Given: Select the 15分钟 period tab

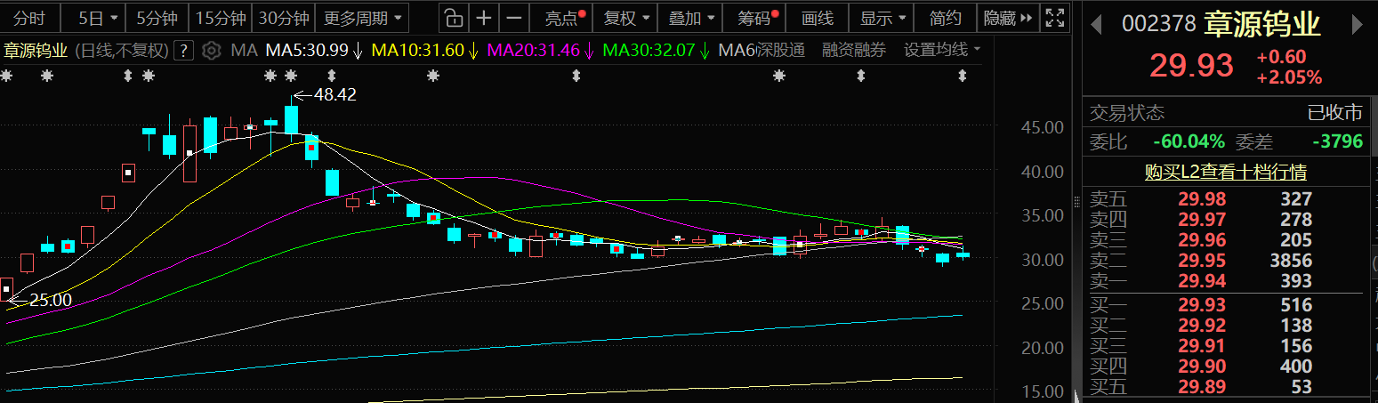Looking at the screenshot, I should pyautogui.click(x=221, y=18).
